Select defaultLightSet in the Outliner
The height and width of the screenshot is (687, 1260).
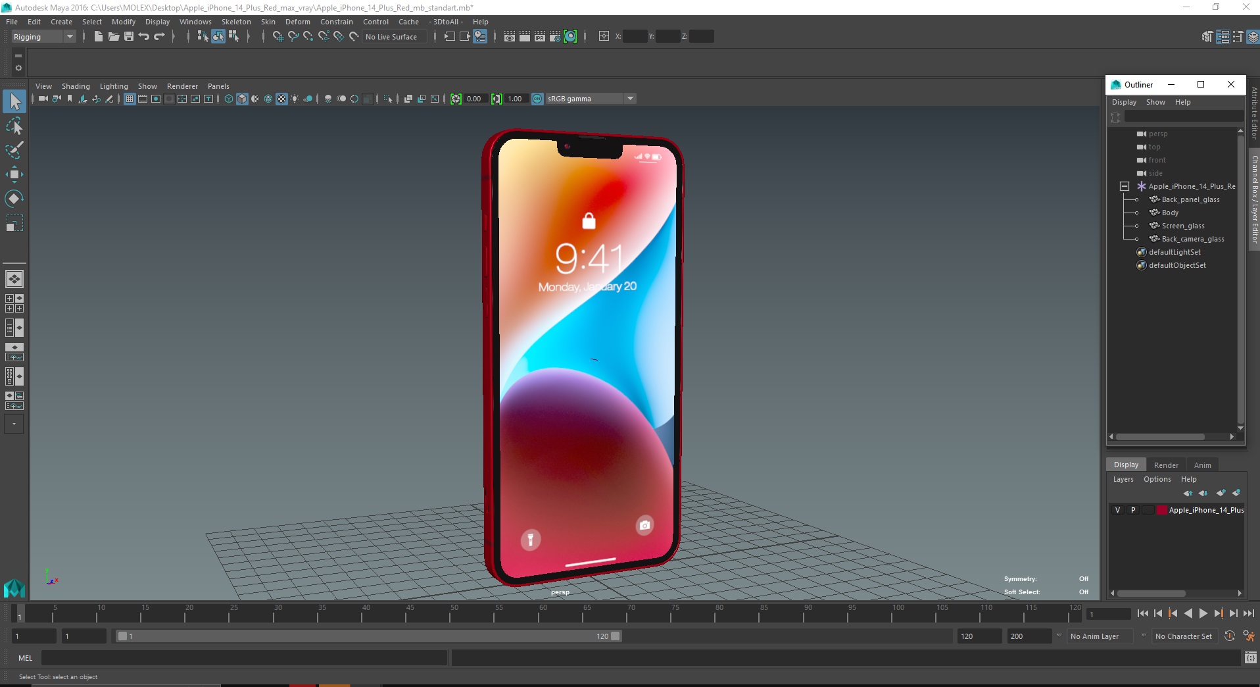coord(1175,252)
